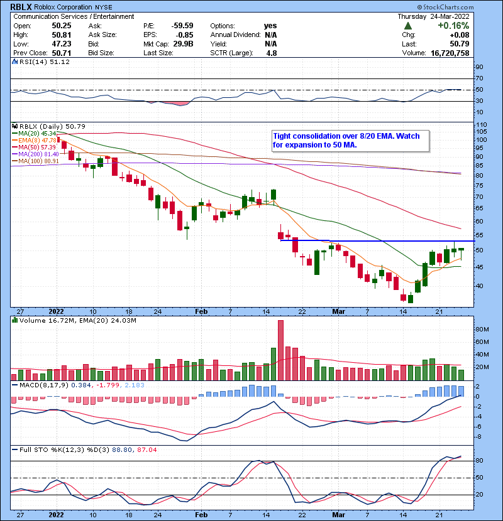Select the High value 50.81

coord(61,35)
